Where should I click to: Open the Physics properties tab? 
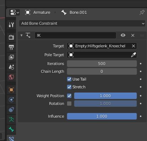11,100
